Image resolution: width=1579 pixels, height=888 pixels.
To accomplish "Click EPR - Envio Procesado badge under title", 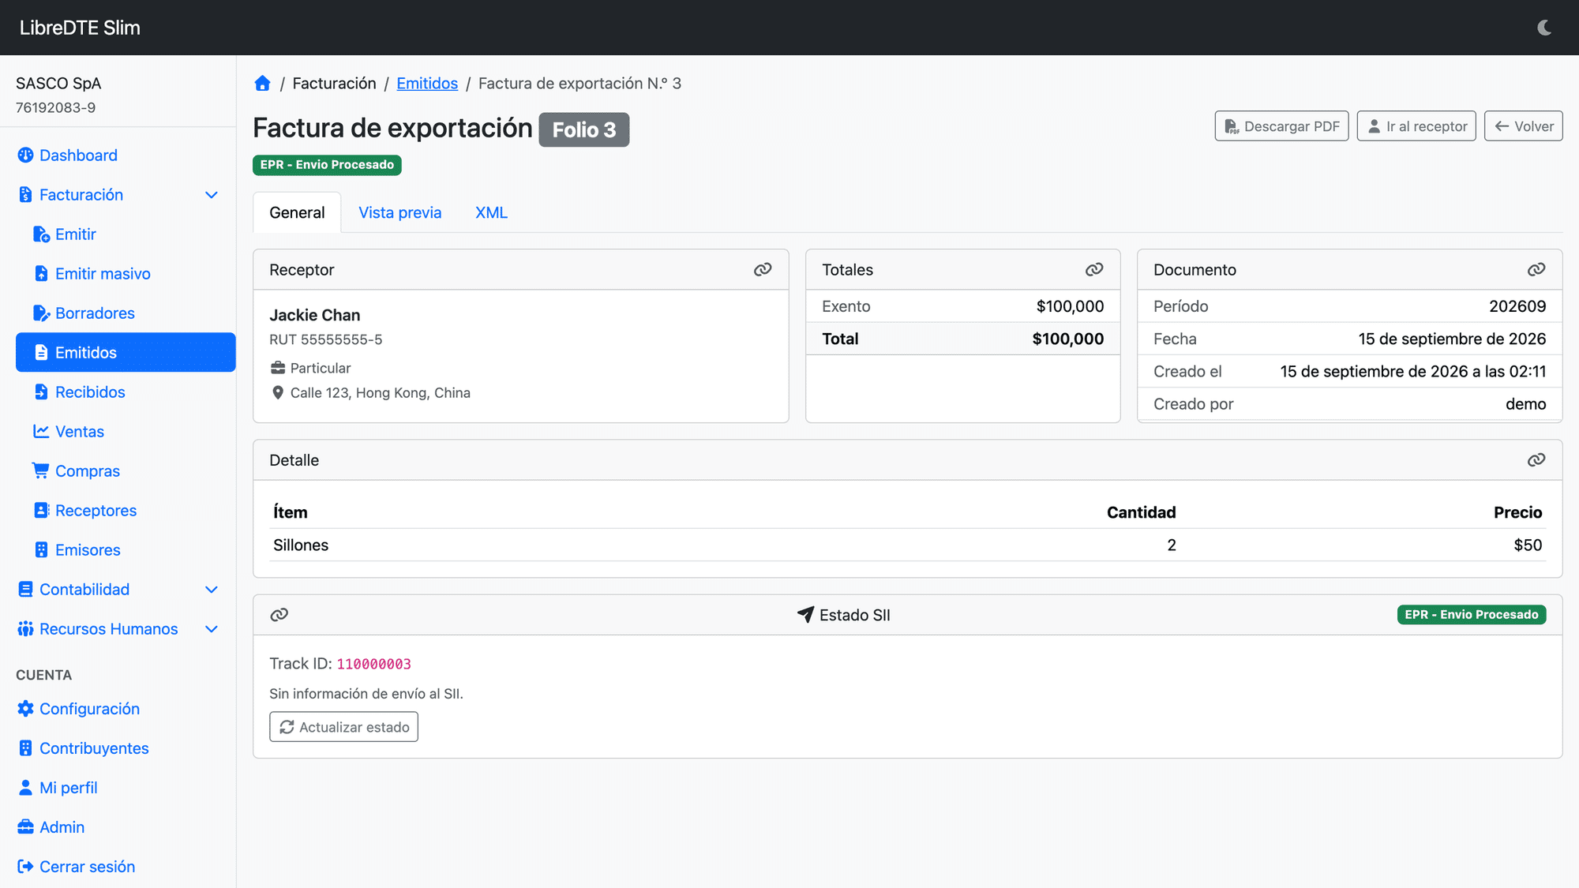I will (327, 165).
